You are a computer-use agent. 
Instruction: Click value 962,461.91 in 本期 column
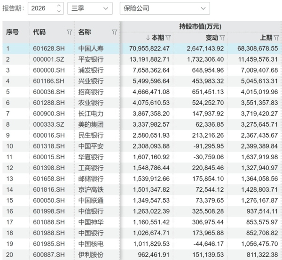tap(154, 255)
